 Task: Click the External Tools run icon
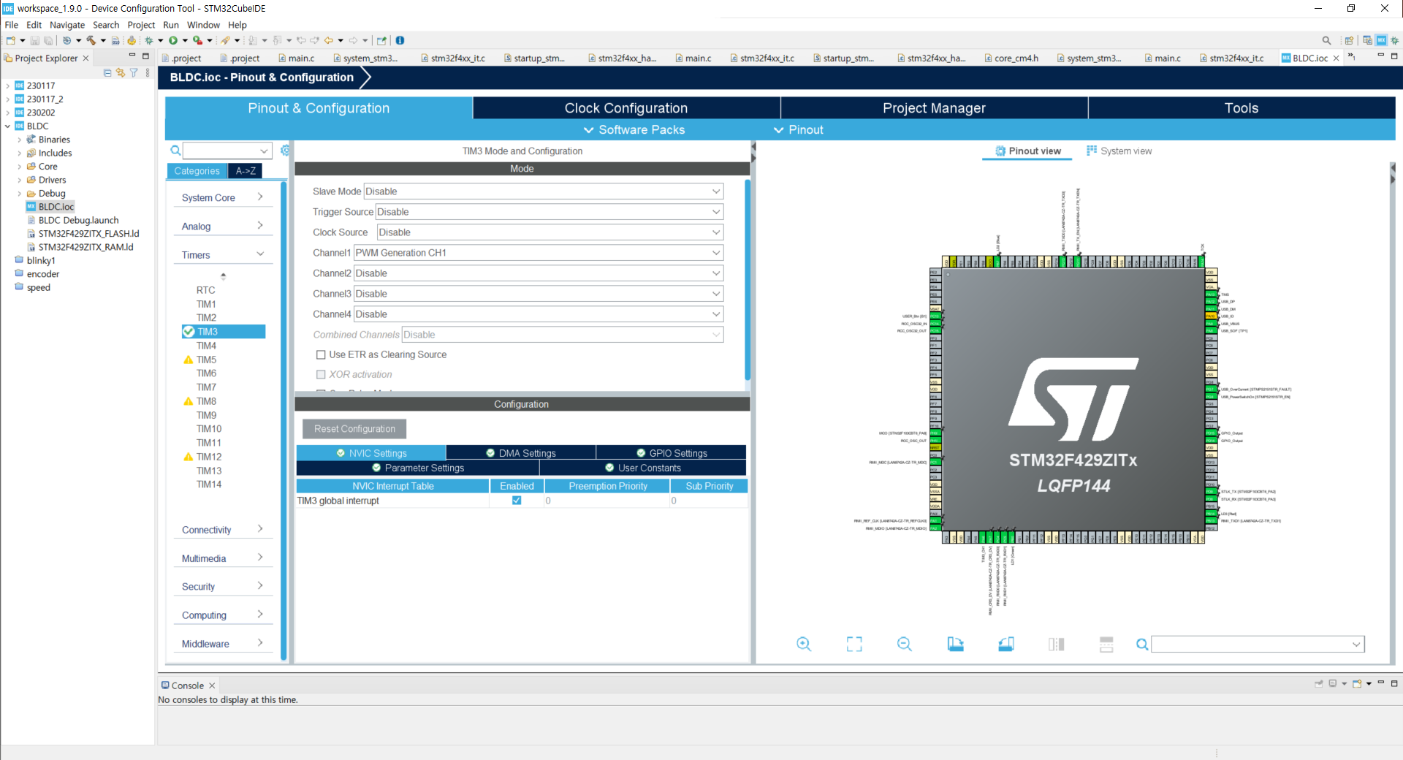pyautogui.click(x=197, y=40)
